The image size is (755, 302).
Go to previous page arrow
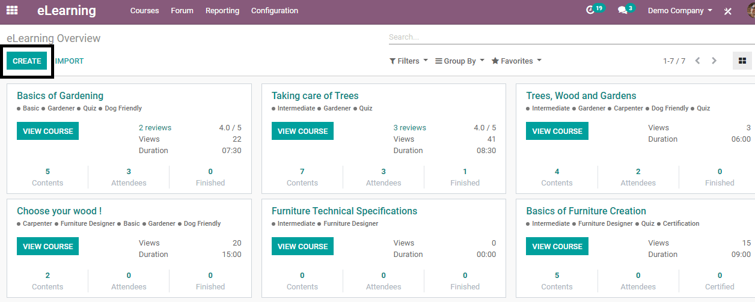[697, 61]
